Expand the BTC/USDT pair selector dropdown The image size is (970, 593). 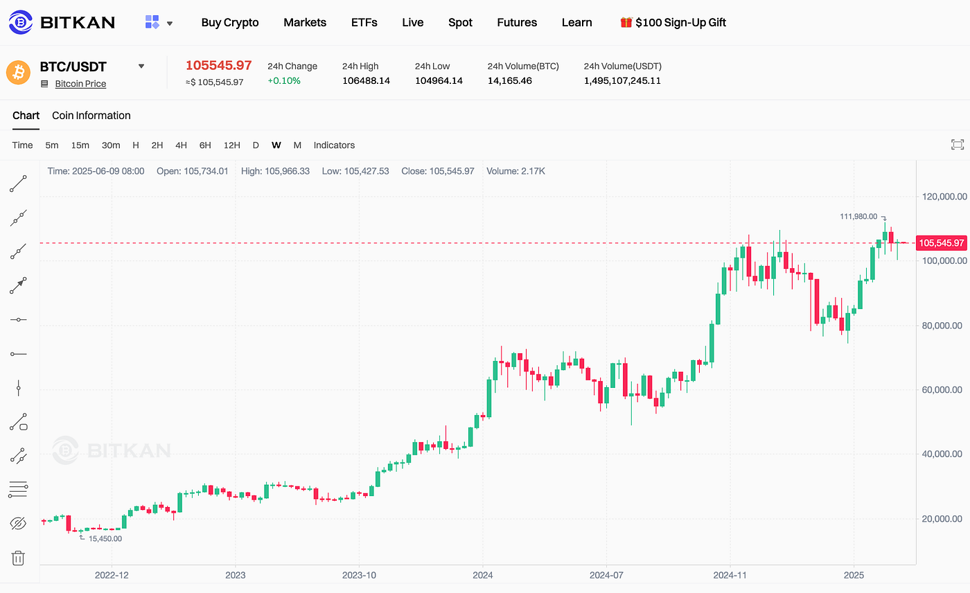click(x=141, y=67)
